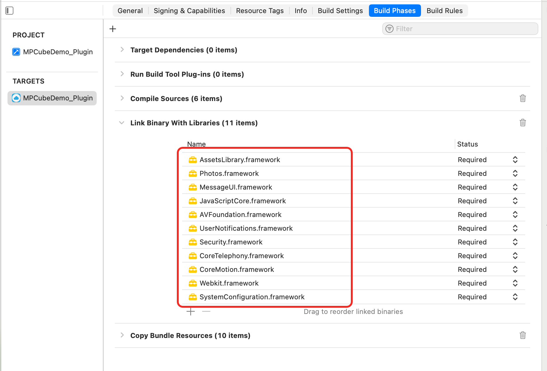
Task: Select MPCubeDemo_Plugin under TARGETS
Action: tap(52, 98)
